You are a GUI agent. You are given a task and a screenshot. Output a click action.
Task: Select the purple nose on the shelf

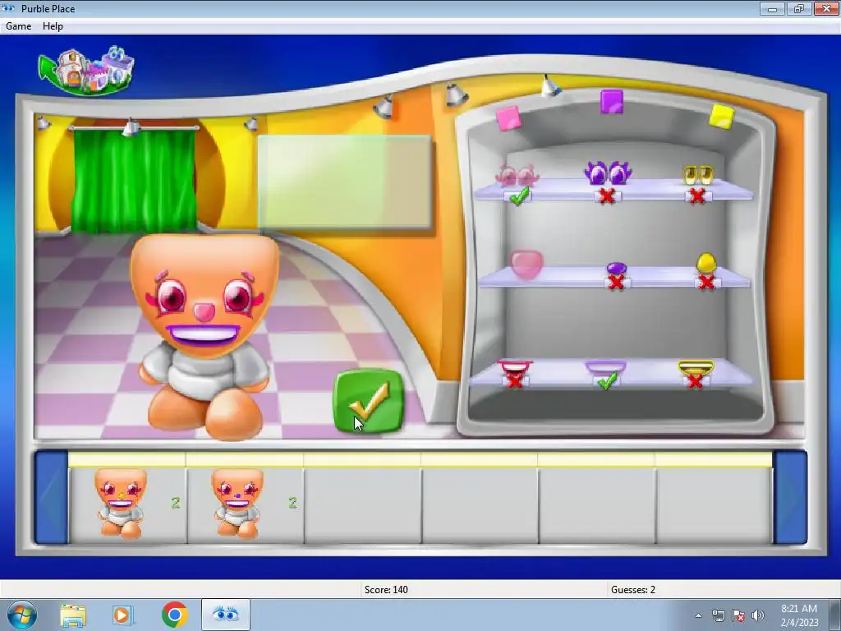coord(616,268)
